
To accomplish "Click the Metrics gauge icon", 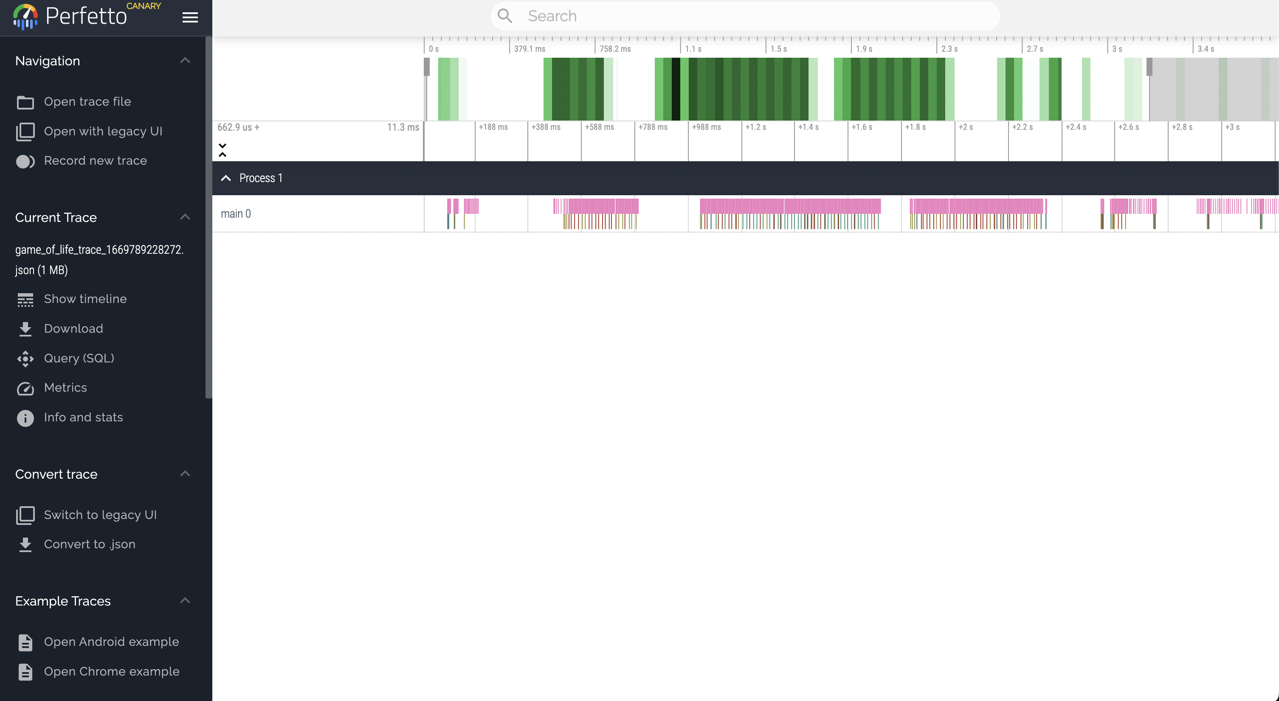I will coord(25,388).
